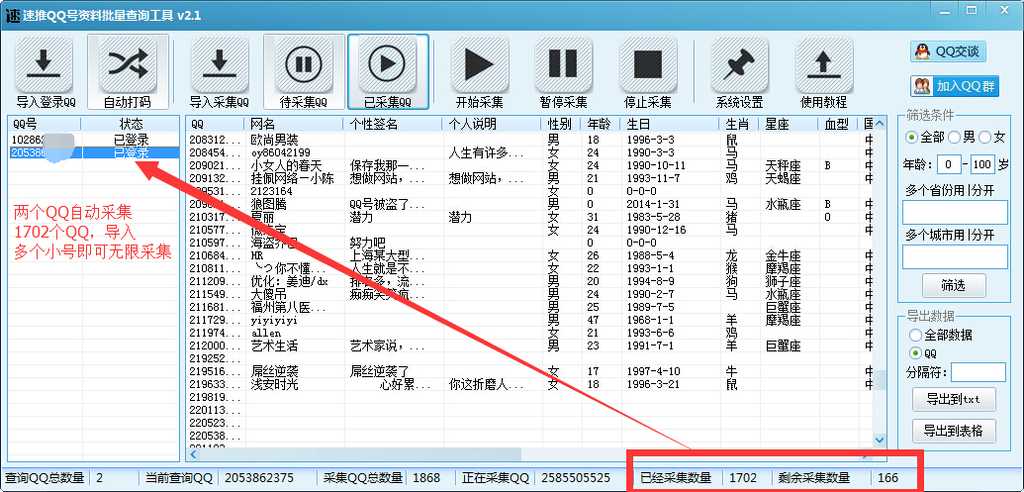
Task: Click the table's scroll up arrow
Action: click(x=880, y=124)
